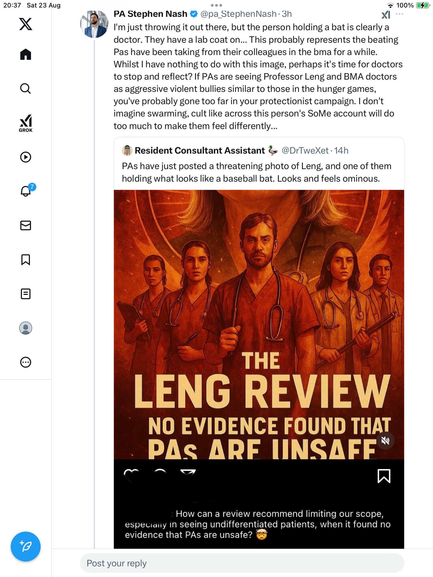Click the X logo in sidebar

tap(26, 24)
